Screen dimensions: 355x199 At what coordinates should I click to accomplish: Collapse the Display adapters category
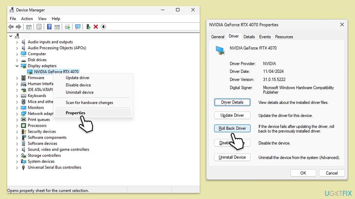pyautogui.click(x=17, y=66)
